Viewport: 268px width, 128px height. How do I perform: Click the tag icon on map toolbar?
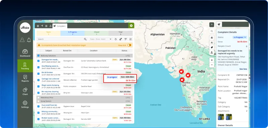pos(212,48)
